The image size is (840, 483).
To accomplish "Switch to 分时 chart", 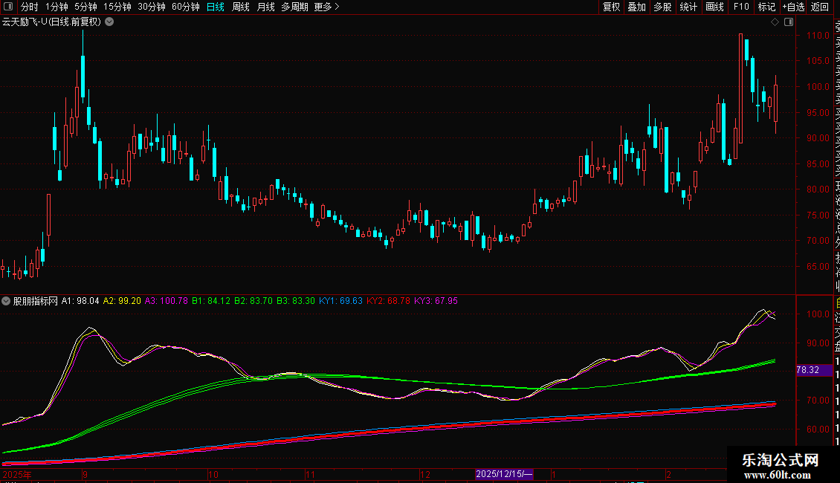I will [30, 7].
